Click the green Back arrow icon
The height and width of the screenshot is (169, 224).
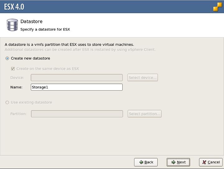click(x=141, y=162)
